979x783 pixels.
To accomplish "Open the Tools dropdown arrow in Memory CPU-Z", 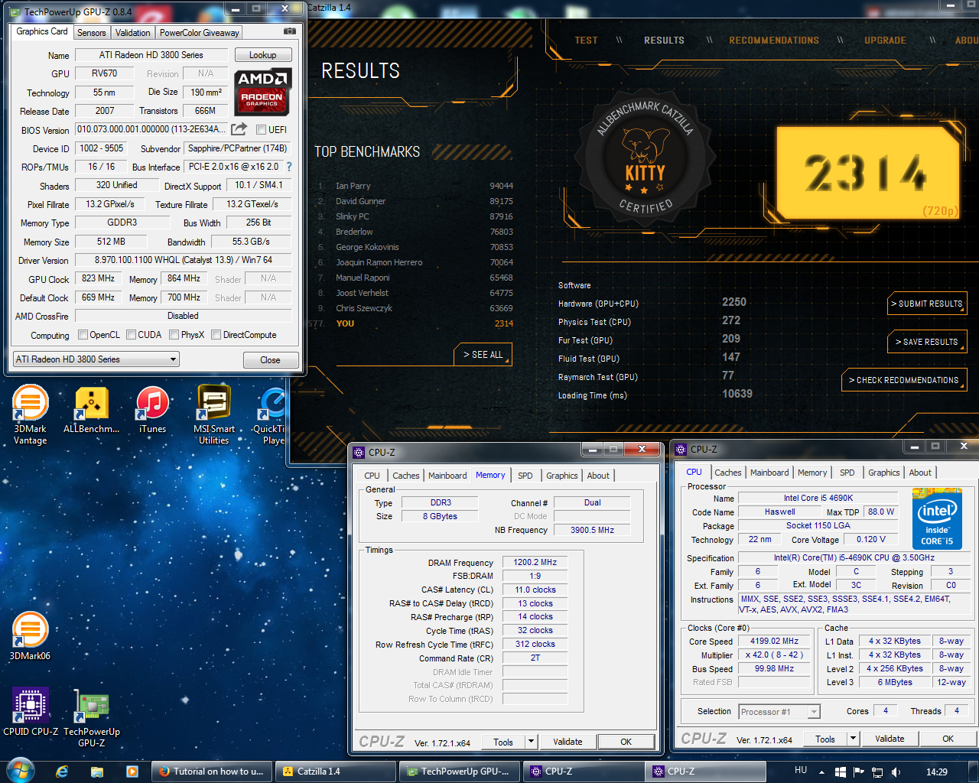I will point(531,742).
